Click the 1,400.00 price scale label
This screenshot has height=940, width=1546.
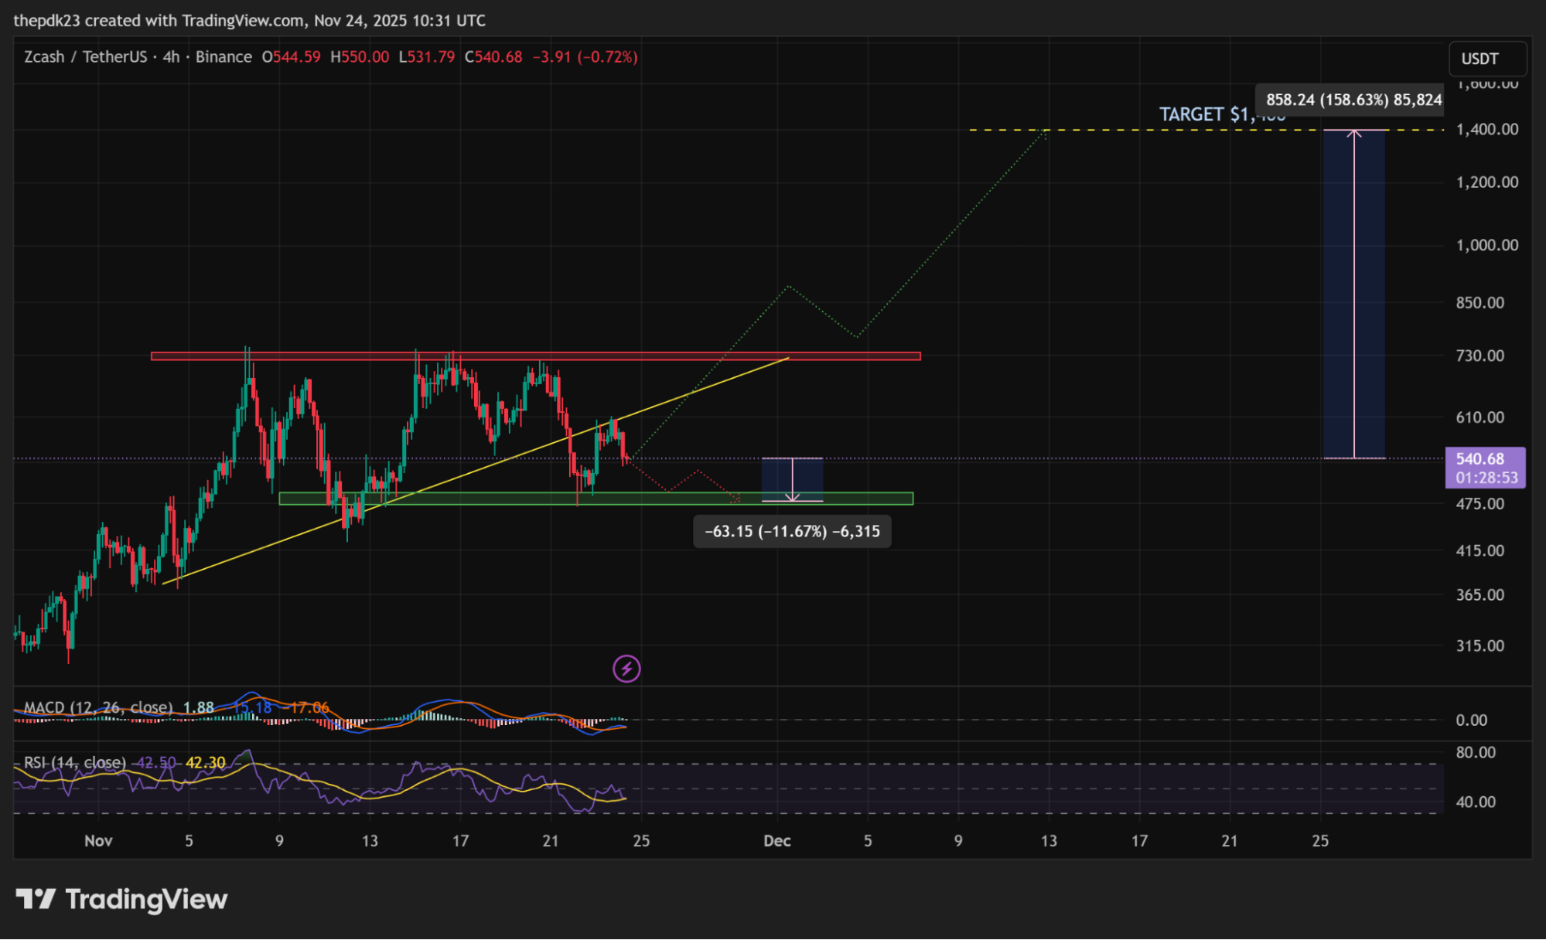click(x=1486, y=129)
